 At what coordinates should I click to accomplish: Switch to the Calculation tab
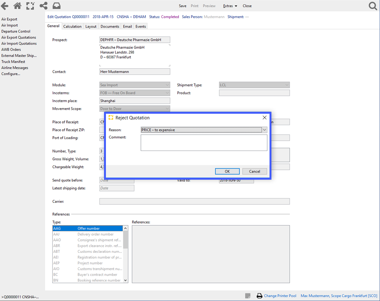pyautogui.click(x=72, y=26)
